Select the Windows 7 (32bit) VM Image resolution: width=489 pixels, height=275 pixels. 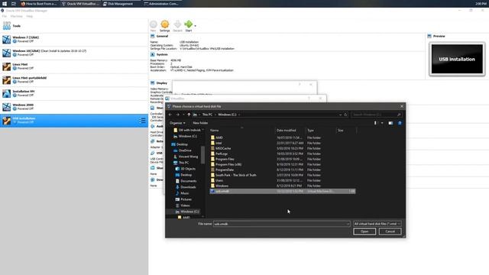[x=74, y=39]
